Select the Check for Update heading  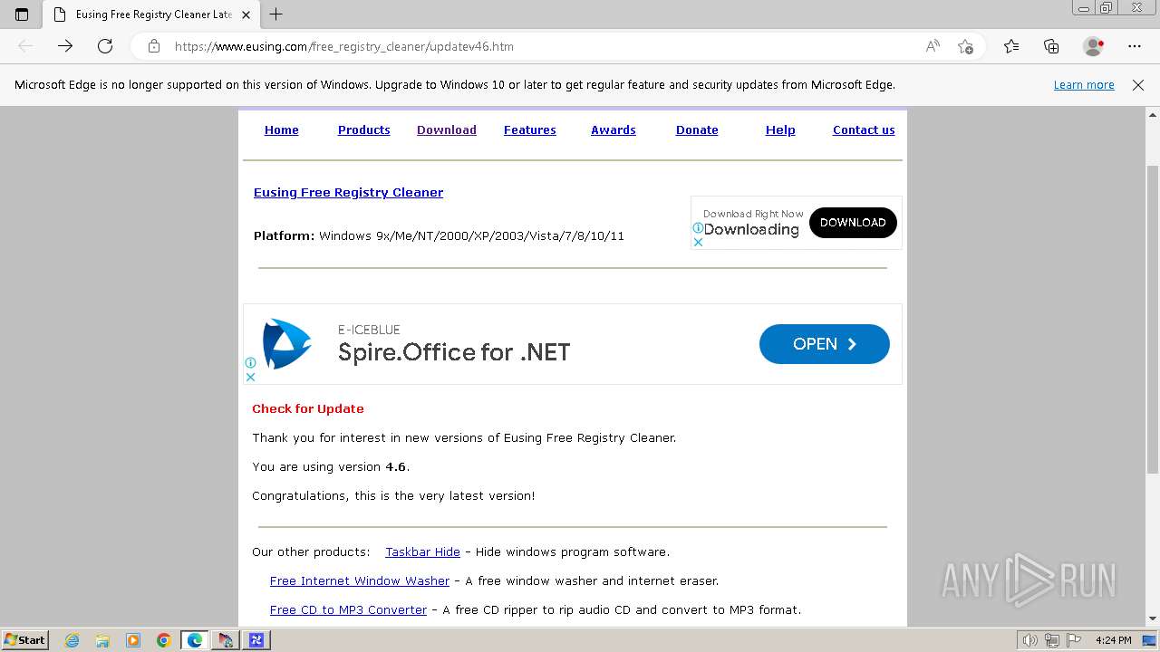[308, 409]
